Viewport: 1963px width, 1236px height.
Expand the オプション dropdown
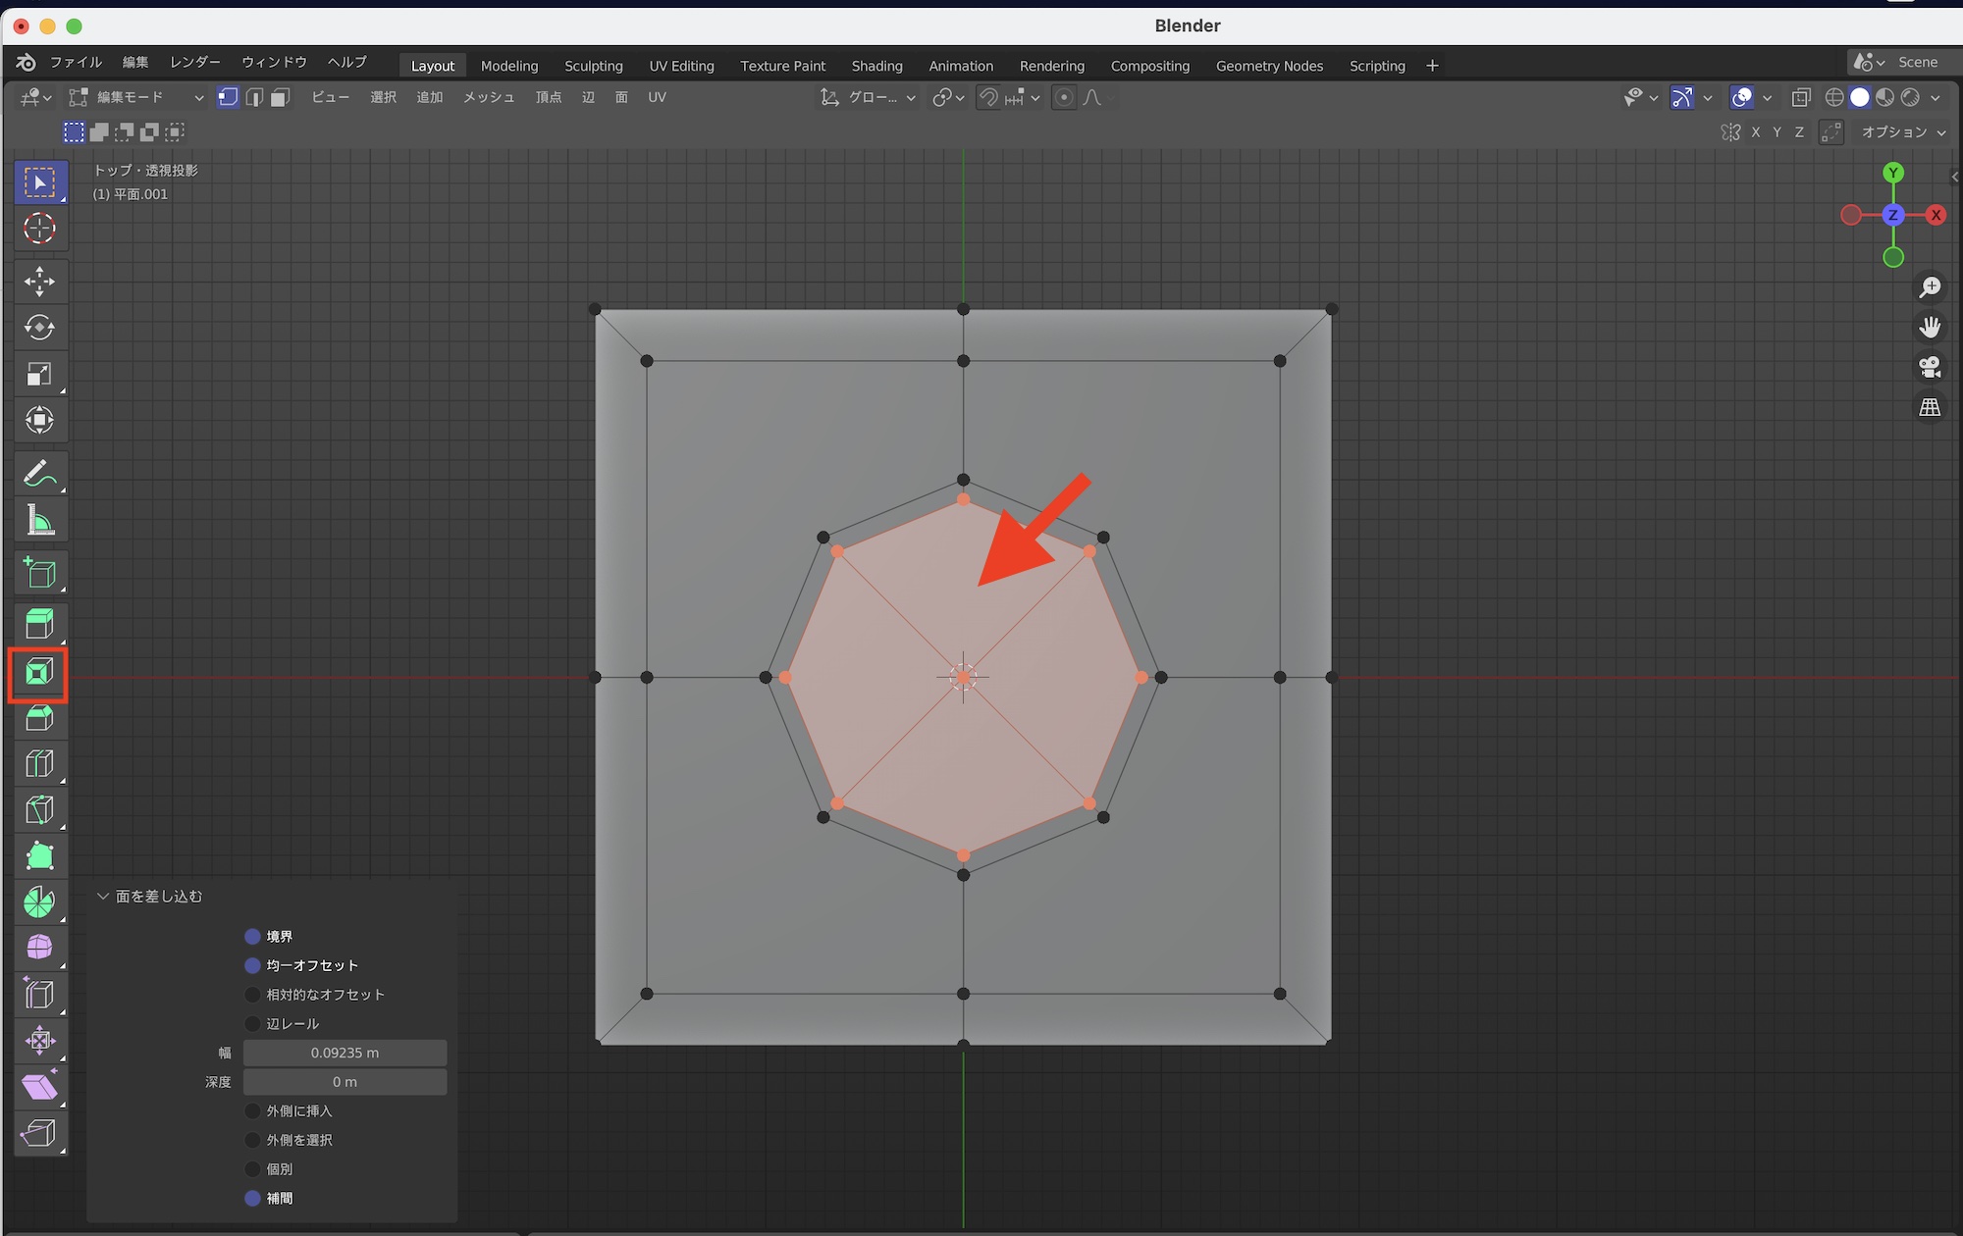pos(1902,132)
